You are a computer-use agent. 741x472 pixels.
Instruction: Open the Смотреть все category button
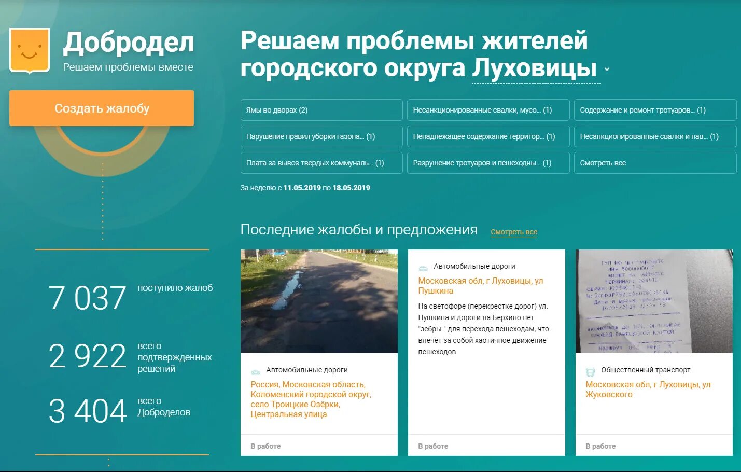pyautogui.click(x=655, y=163)
